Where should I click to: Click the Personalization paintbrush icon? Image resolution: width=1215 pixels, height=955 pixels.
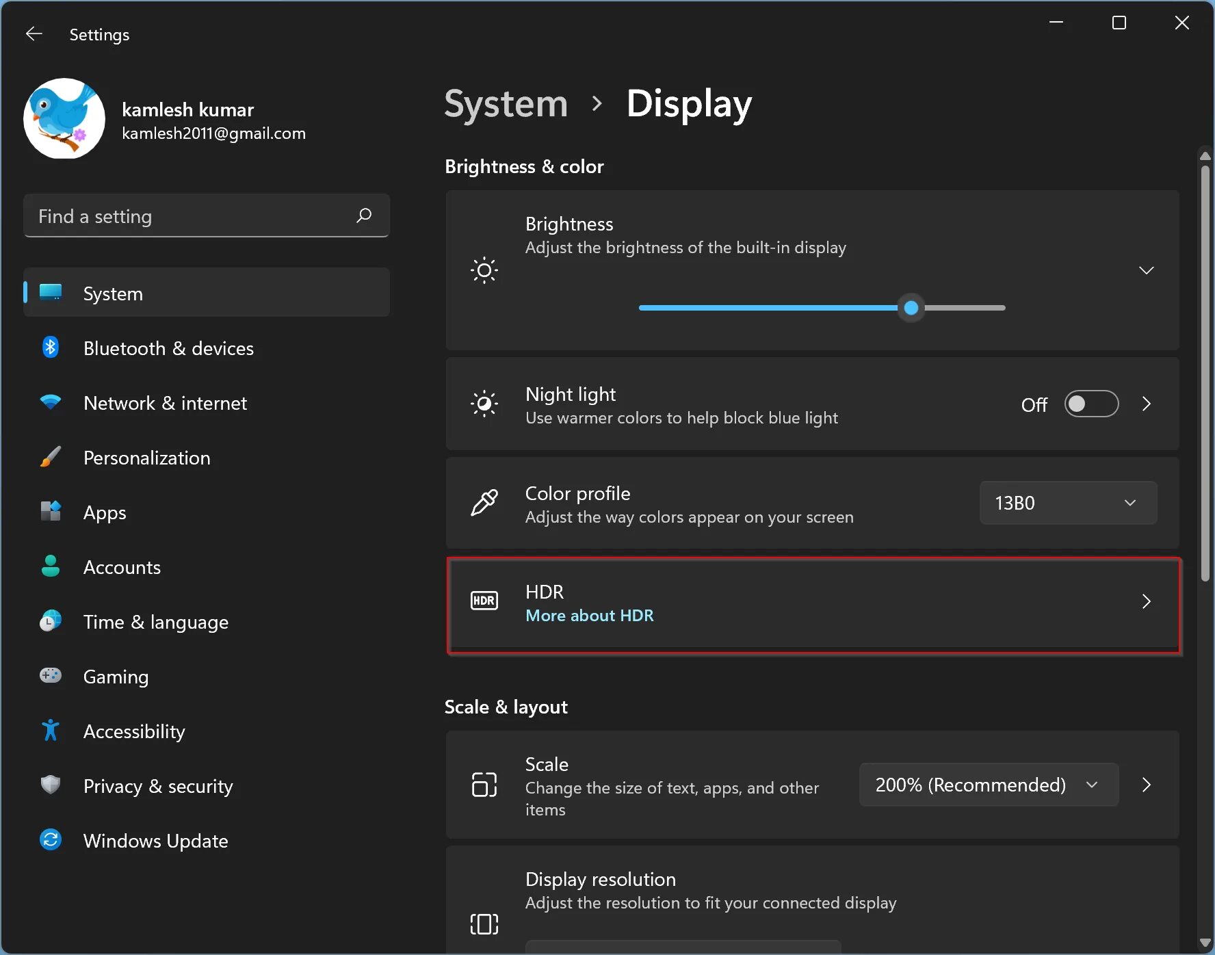51,457
